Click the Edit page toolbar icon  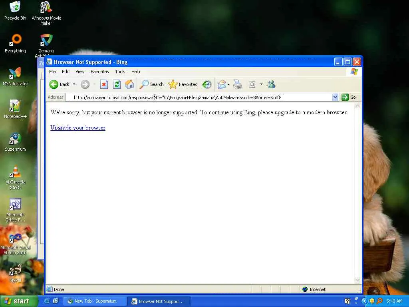[252, 84]
